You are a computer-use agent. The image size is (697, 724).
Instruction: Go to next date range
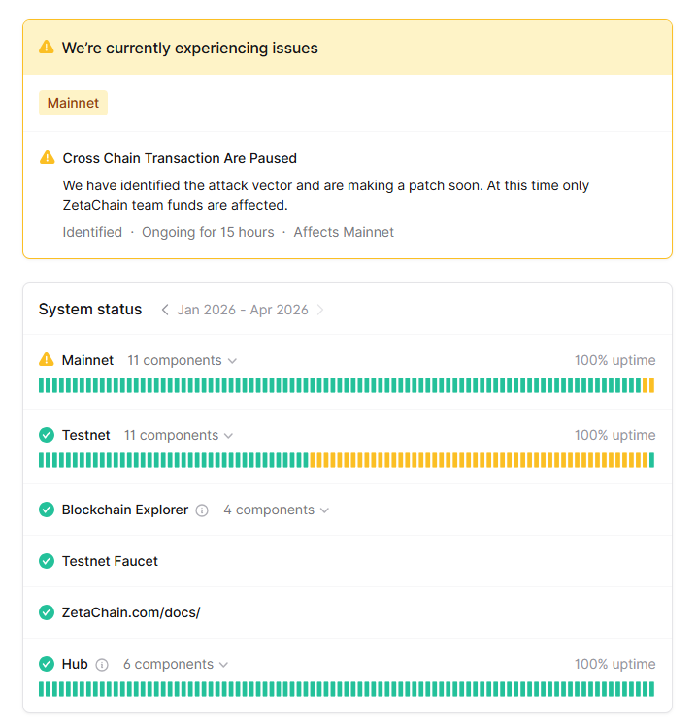(x=320, y=310)
